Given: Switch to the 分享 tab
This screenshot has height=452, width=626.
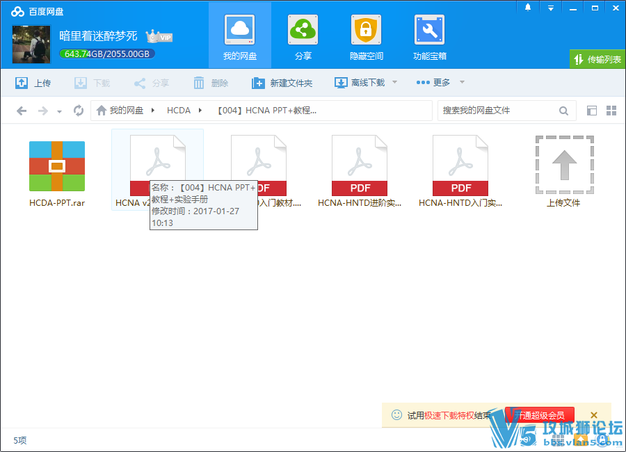Looking at the screenshot, I should point(303,37).
